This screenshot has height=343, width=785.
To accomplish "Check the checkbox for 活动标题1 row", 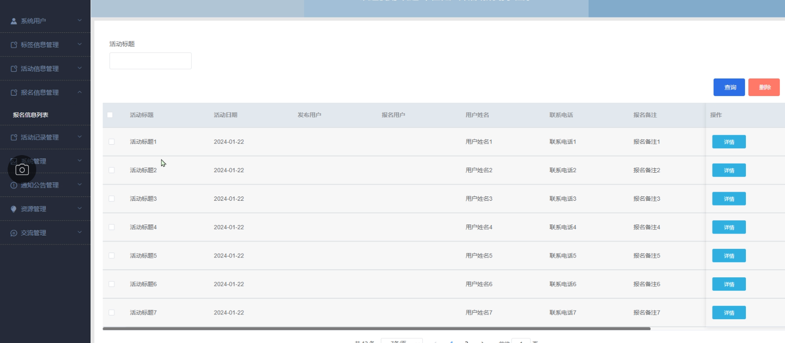I will coord(112,142).
